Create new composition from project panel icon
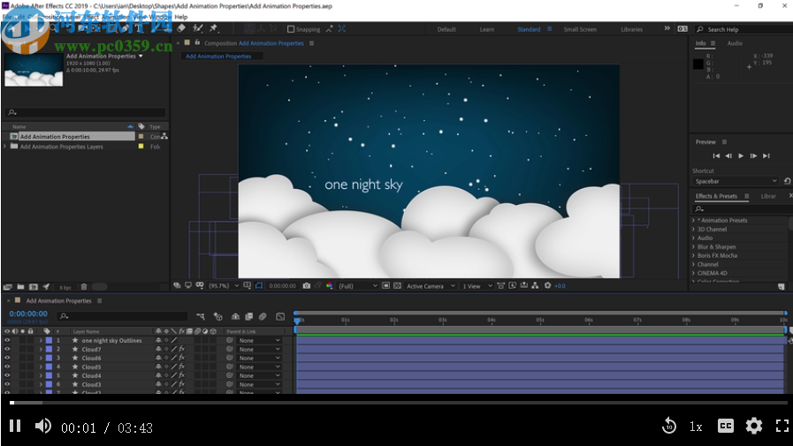The image size is (793, 446). (33, 286)
